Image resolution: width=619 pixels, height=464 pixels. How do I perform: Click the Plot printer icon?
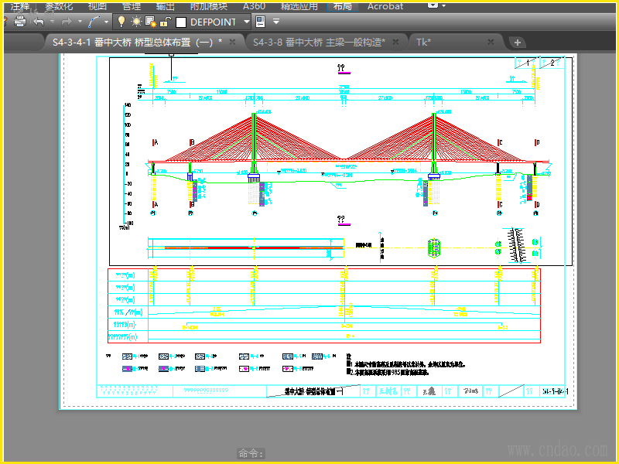[20, 22]
